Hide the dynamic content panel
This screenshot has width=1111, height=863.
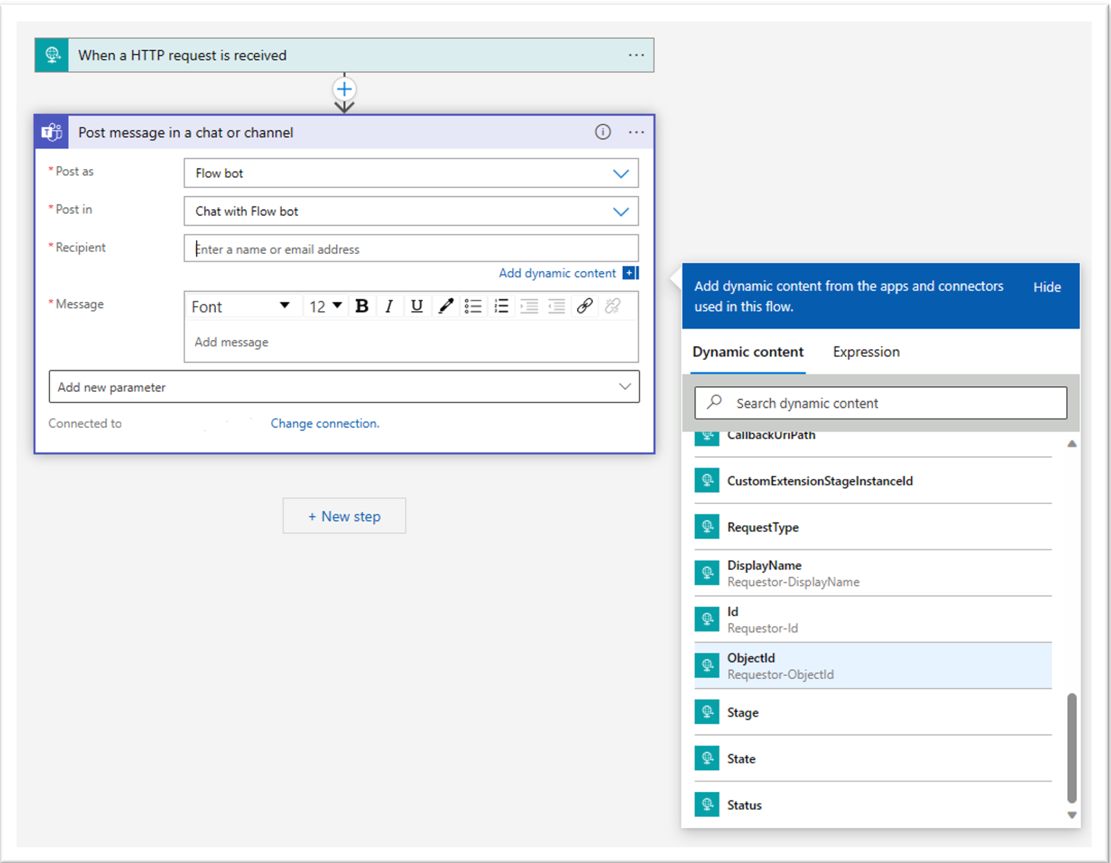(x=1047, y=287)
